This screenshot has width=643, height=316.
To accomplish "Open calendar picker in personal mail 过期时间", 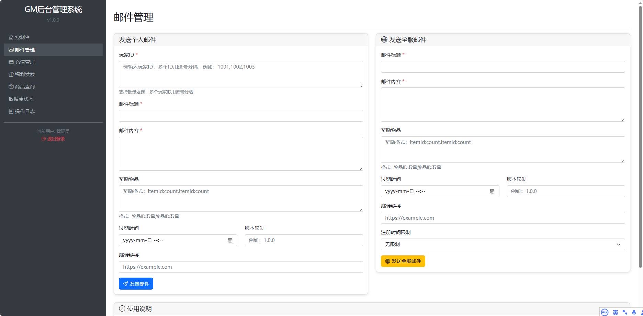I will (230, 240).
